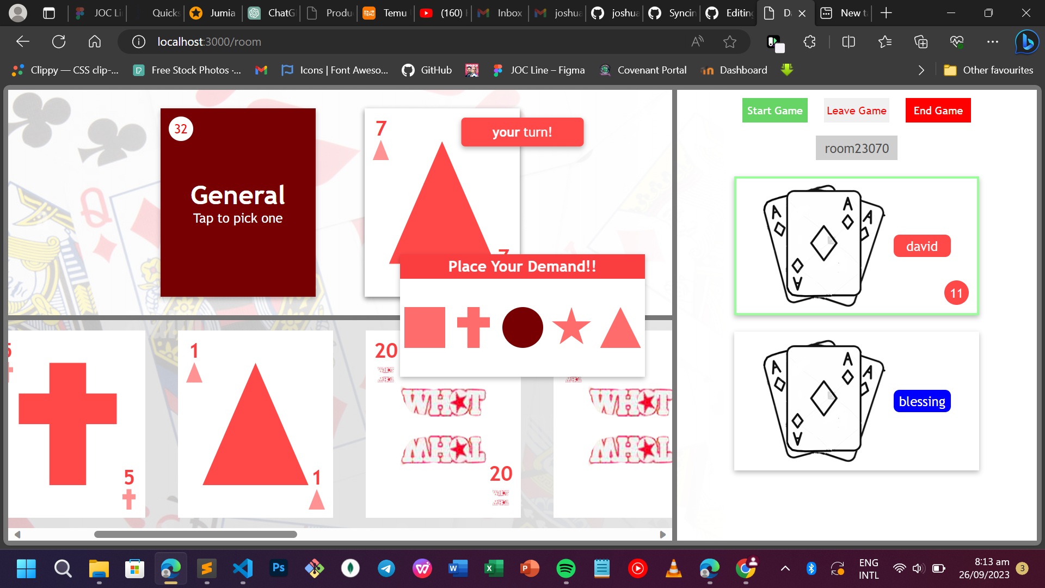The height and width of the screenshot is (588, 1045).
Task: Open the browser Extensions puzzle icon
Action: pos(809,42)
